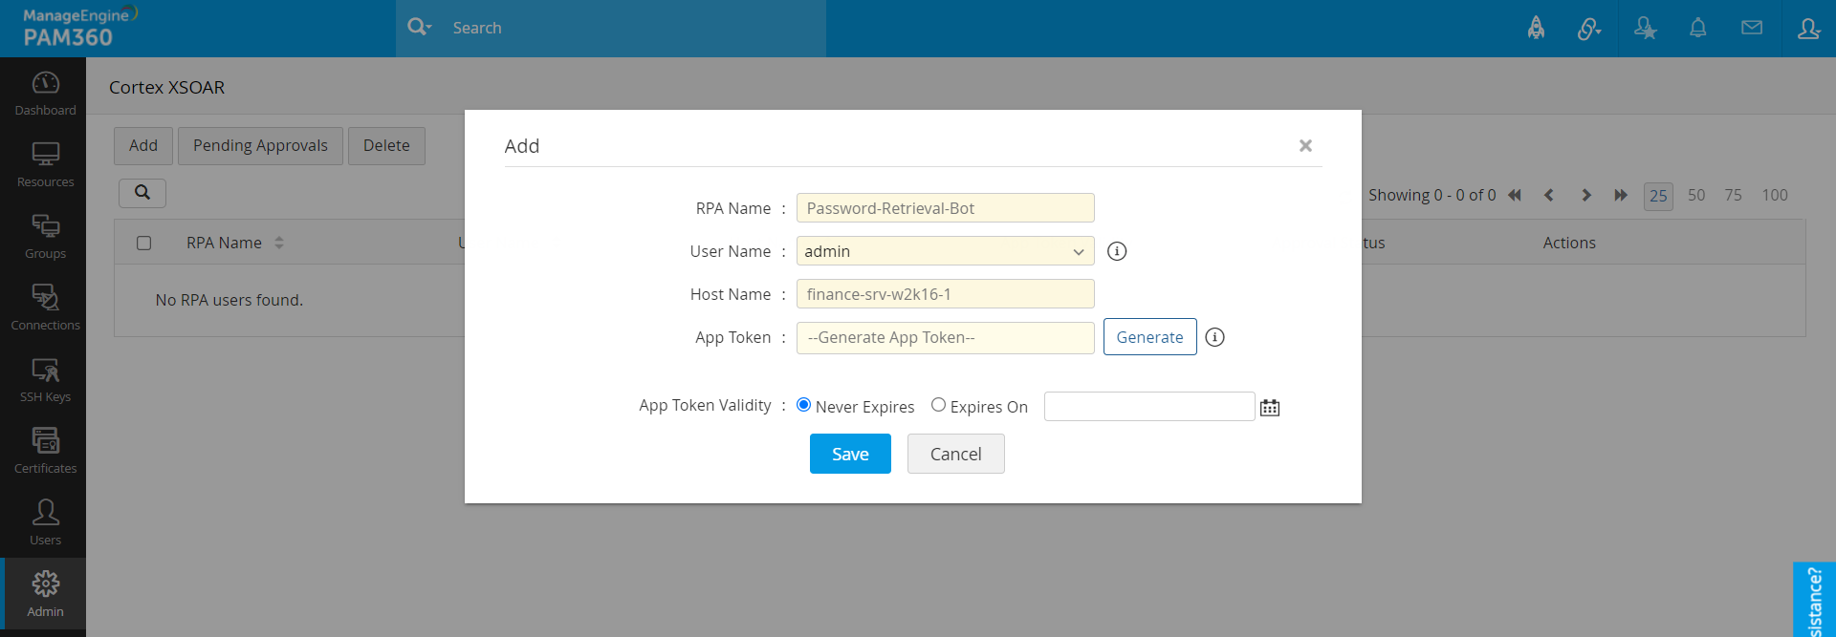Viewport: 1836px width, 637px height.
Task: Set 25 rows per page
Action: click(x=1658, y=196)
